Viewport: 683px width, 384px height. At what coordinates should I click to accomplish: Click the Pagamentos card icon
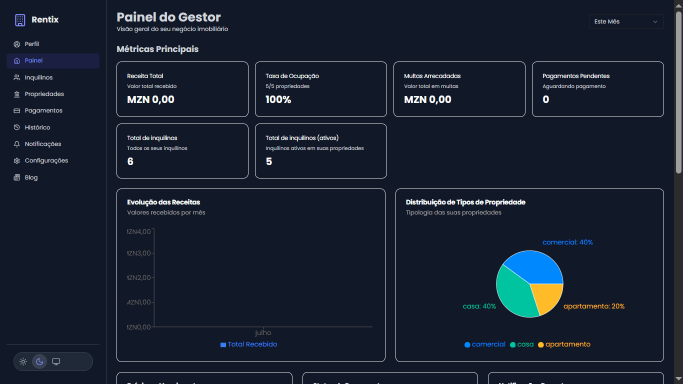coord(17,110)
